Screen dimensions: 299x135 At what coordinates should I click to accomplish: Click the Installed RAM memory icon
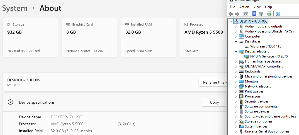(127, 24)
